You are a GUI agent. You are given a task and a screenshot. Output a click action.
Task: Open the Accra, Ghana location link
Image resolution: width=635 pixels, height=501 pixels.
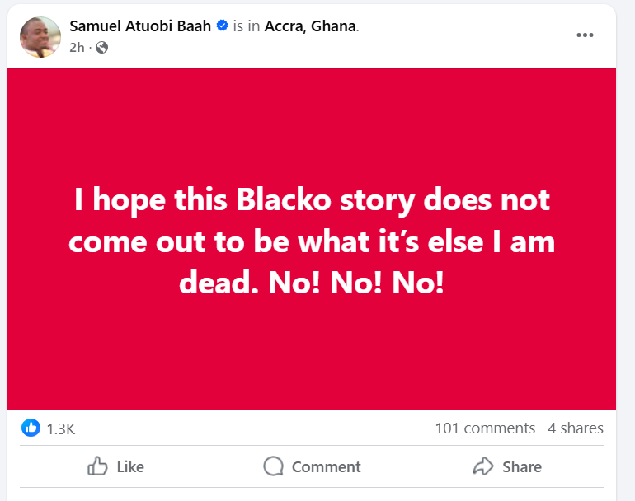click(x=311, y=26)
